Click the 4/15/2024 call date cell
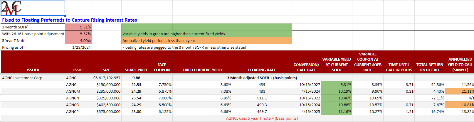 pyautogui.click(x=306, y=91)
